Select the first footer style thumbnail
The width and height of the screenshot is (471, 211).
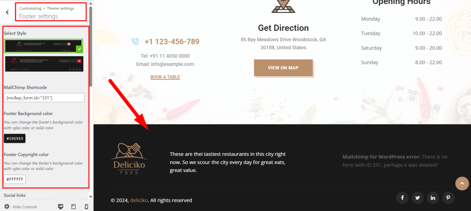coord(44,46)
